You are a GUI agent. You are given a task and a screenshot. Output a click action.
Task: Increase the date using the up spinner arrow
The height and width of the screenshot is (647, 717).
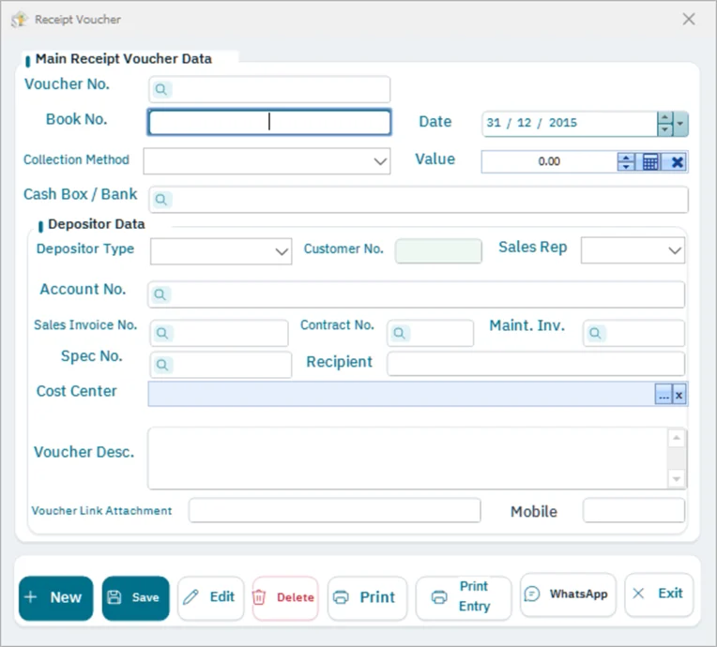[x=664, y=118]
